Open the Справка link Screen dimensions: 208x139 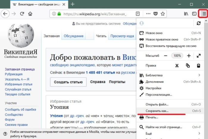(98, 82)
